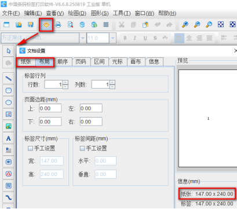
Task: Adjust the 列数 spinner arrows
Action: pos(112,85)
